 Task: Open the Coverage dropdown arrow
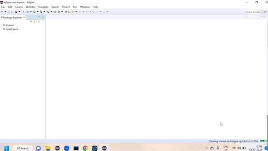point(44,12)
